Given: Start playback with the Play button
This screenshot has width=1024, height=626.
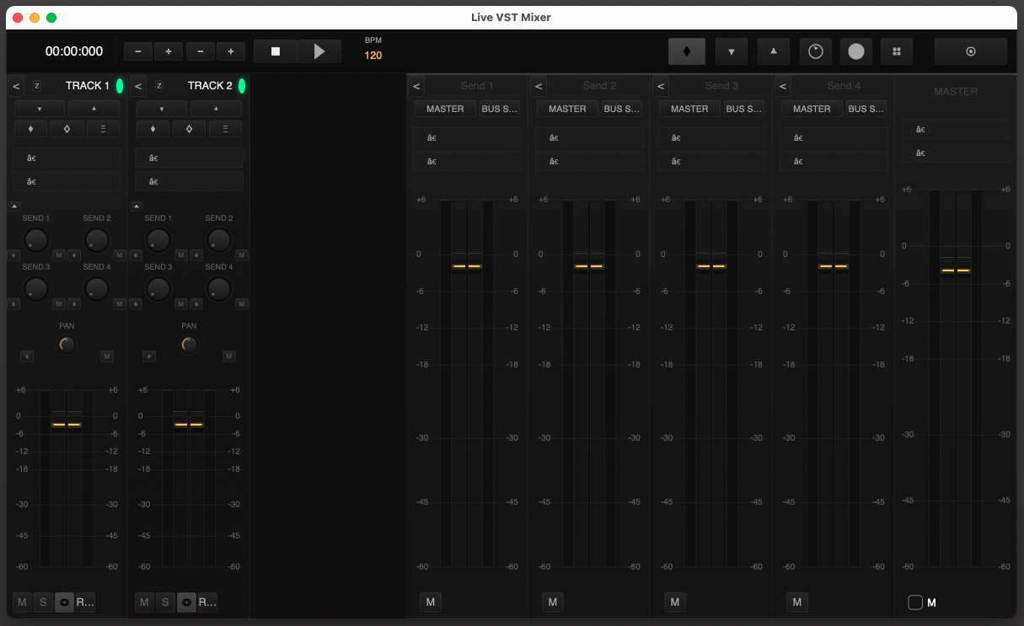Looking at the screenshot, I should [319, 51].
